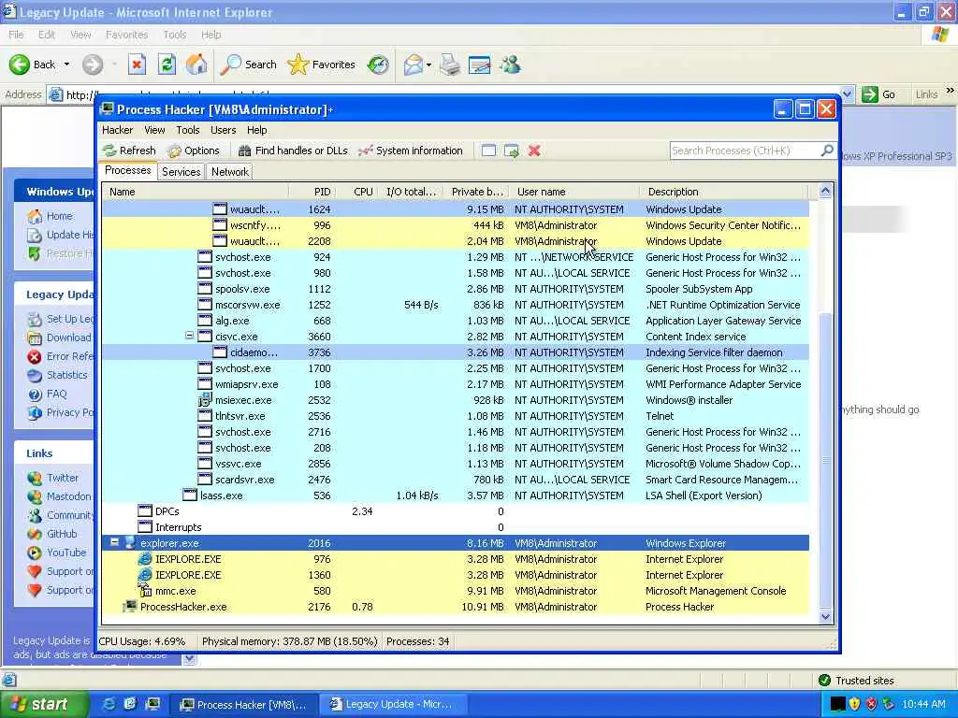Sort by the User name column header
The image size is (958, 718).
(x=573, y=192)
